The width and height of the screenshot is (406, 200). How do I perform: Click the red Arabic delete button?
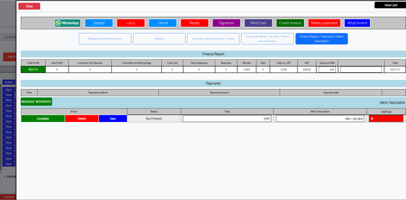(x=131, y=23)
